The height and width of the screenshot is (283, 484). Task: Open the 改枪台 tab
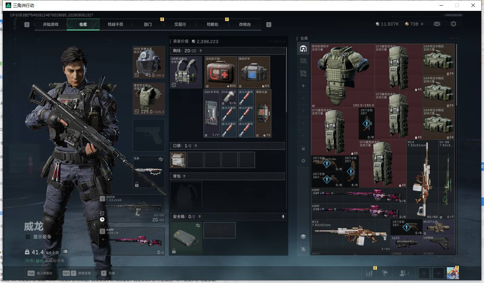[245, 25]
